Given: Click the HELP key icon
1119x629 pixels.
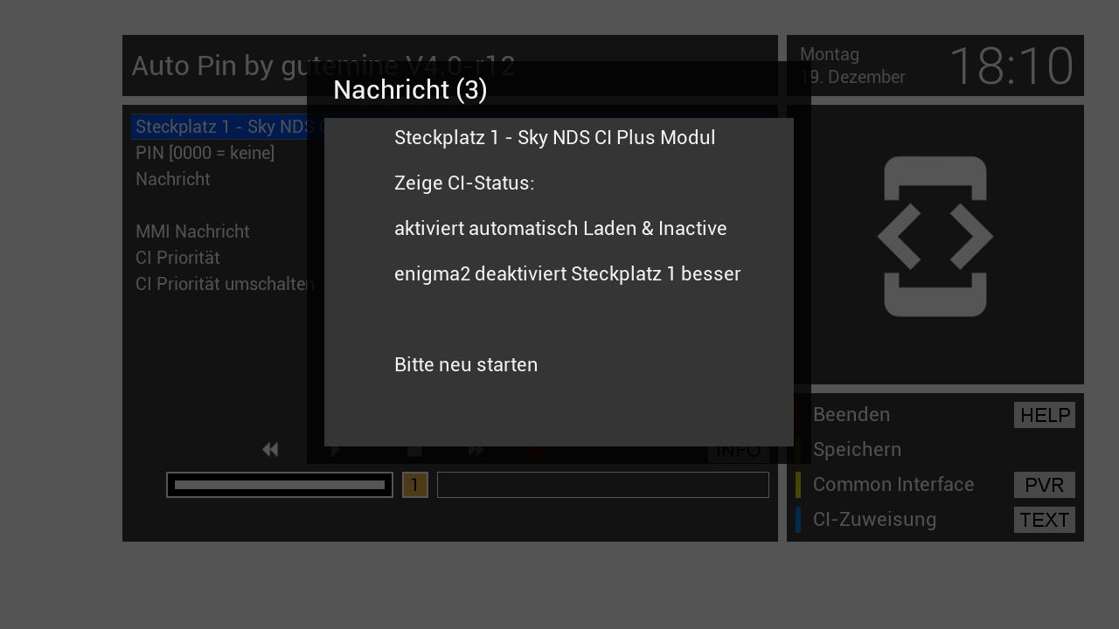Looking at the screenshot, I should click(1045, 415).
